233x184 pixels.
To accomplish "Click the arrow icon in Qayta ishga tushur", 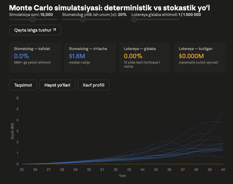I will point(55,30).
